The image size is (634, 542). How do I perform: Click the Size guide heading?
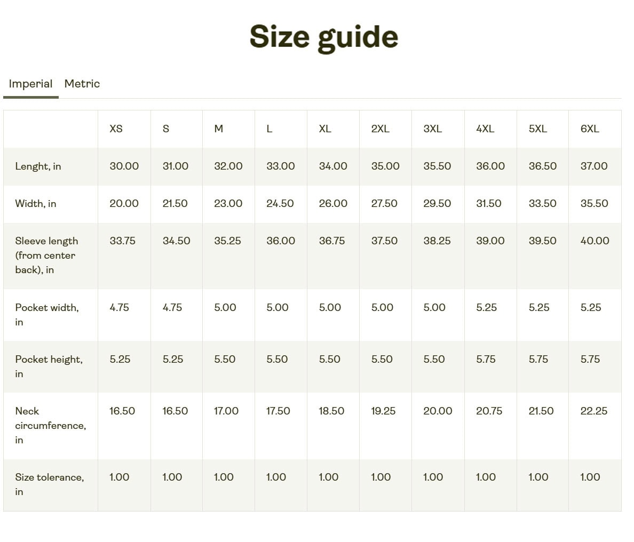click(323, 37)
